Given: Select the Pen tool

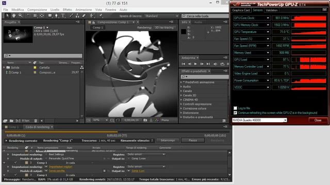Looking at the screenshot, I should pos(56,15).
